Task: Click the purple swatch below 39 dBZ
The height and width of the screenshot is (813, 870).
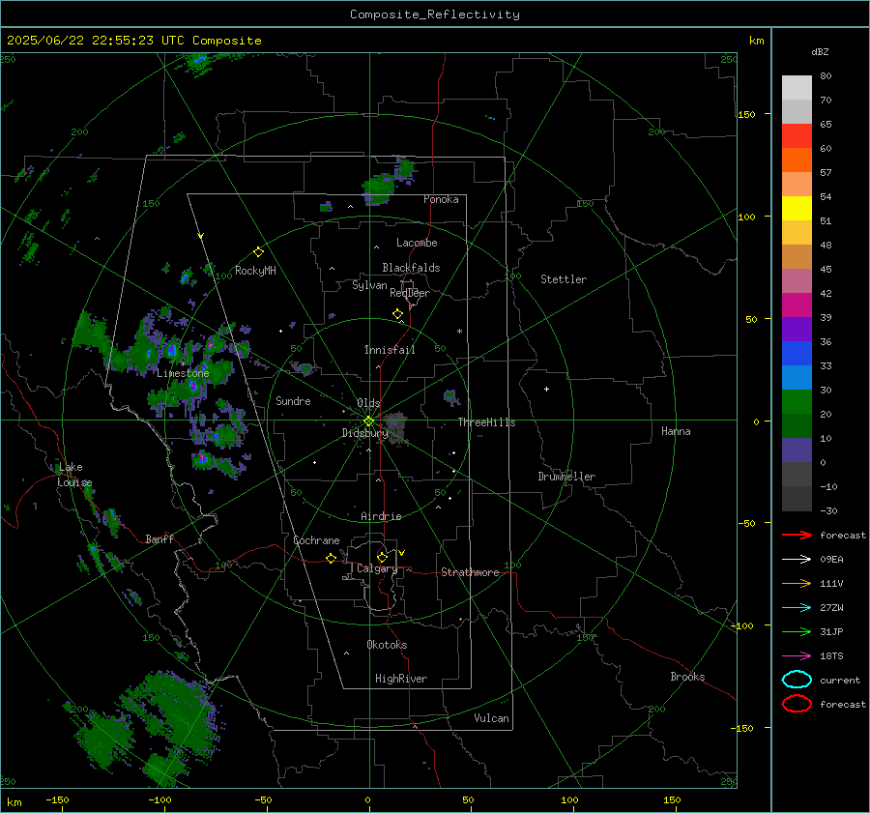Action: coord(797,329)
